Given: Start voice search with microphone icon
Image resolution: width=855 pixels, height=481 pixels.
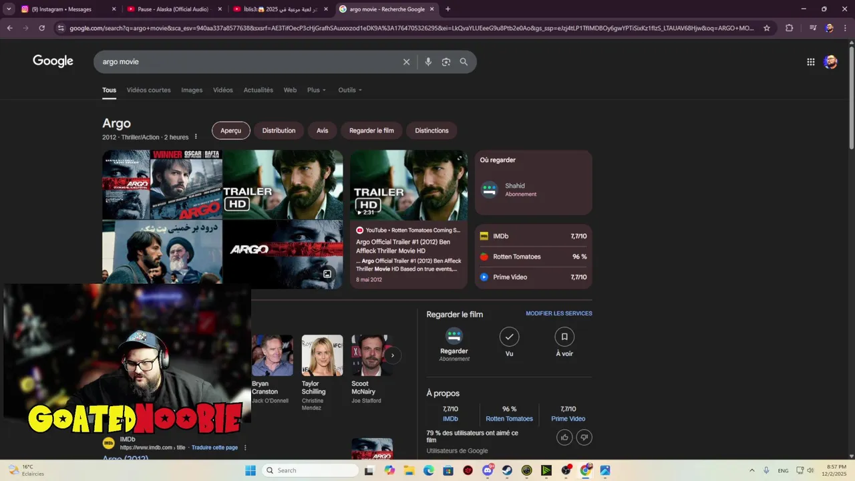Looking at the screenshot, I should click(x=428, y=61).
